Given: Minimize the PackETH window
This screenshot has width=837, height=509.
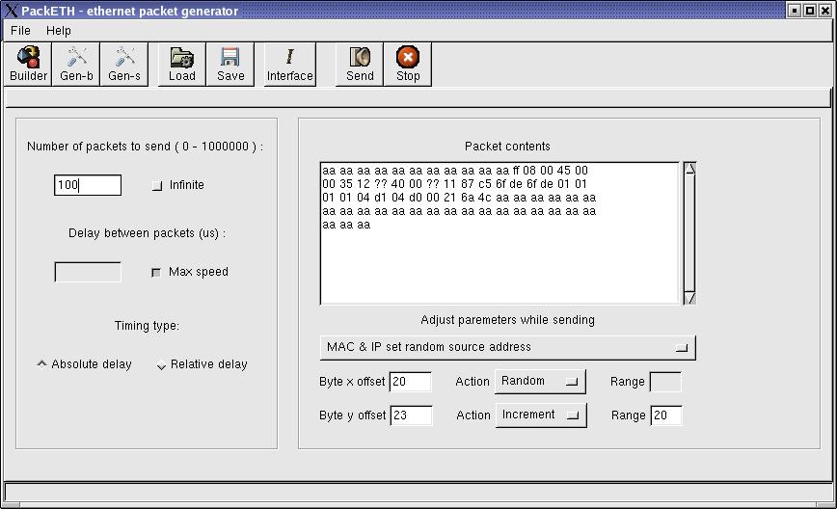Looking at the screenshot, I should (x=795, y=11).
